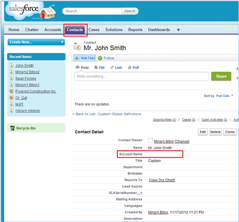Select the Post speech bubble icon
Viewport: 239px width, 222px height.
77,68
